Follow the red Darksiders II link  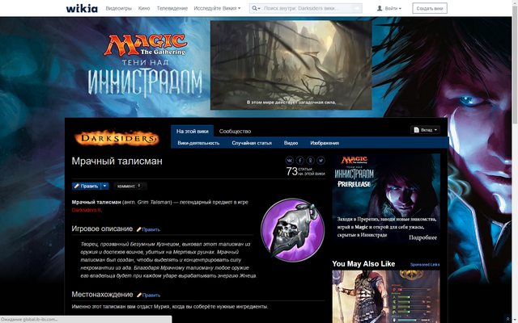tap(87, 210)
